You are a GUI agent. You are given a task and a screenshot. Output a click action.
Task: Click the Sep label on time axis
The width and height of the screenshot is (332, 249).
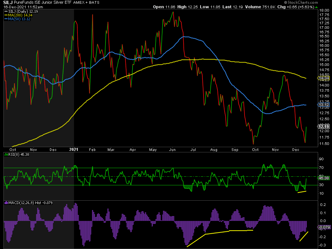click(235, 150)
